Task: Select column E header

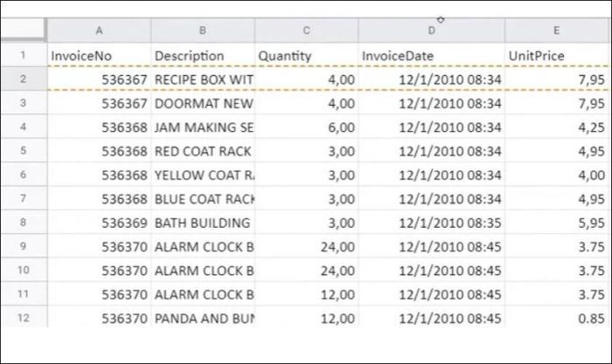Action: (557, 31)
